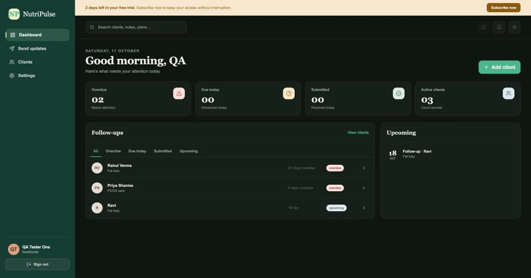This screenshot has width=531, height=278.
Task: Switch to the Submitted tab
Action: tap(163, 151)
